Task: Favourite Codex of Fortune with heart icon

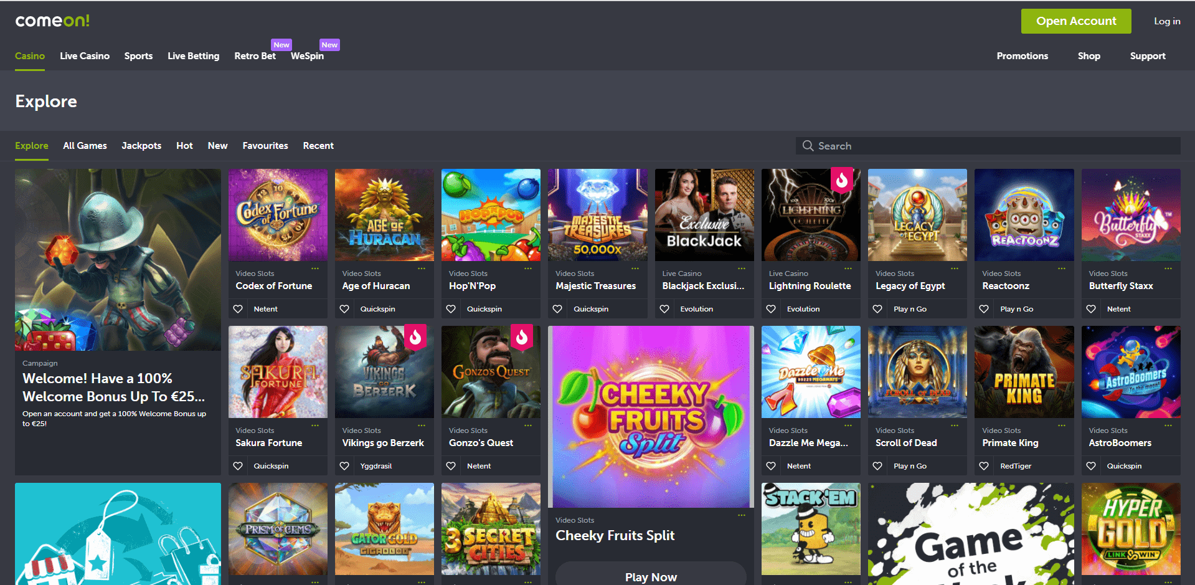Action: [238, 309]
